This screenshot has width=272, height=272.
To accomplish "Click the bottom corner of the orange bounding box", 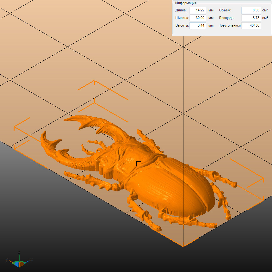I will click(183, 246).
